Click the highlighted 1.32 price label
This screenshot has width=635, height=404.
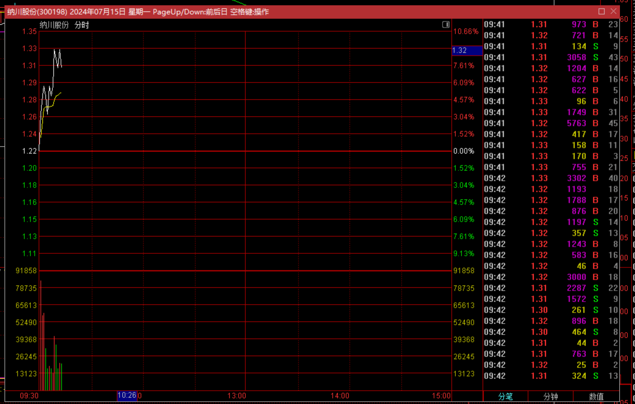pos(467,50)
